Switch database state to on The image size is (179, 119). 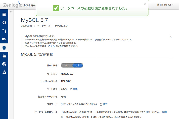point(66,65)
